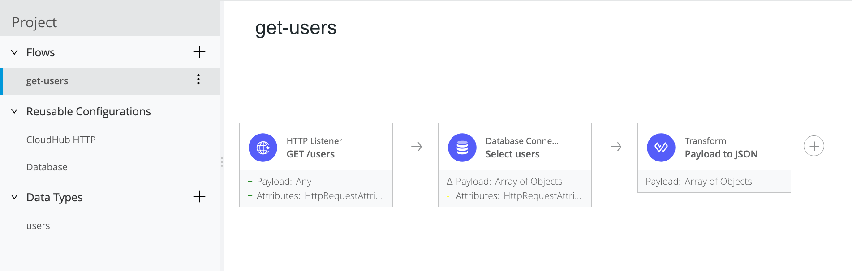Select the get-users flow in sidebar
The width and height of the screenshot is (852, 271).
[x=111, y=81]
